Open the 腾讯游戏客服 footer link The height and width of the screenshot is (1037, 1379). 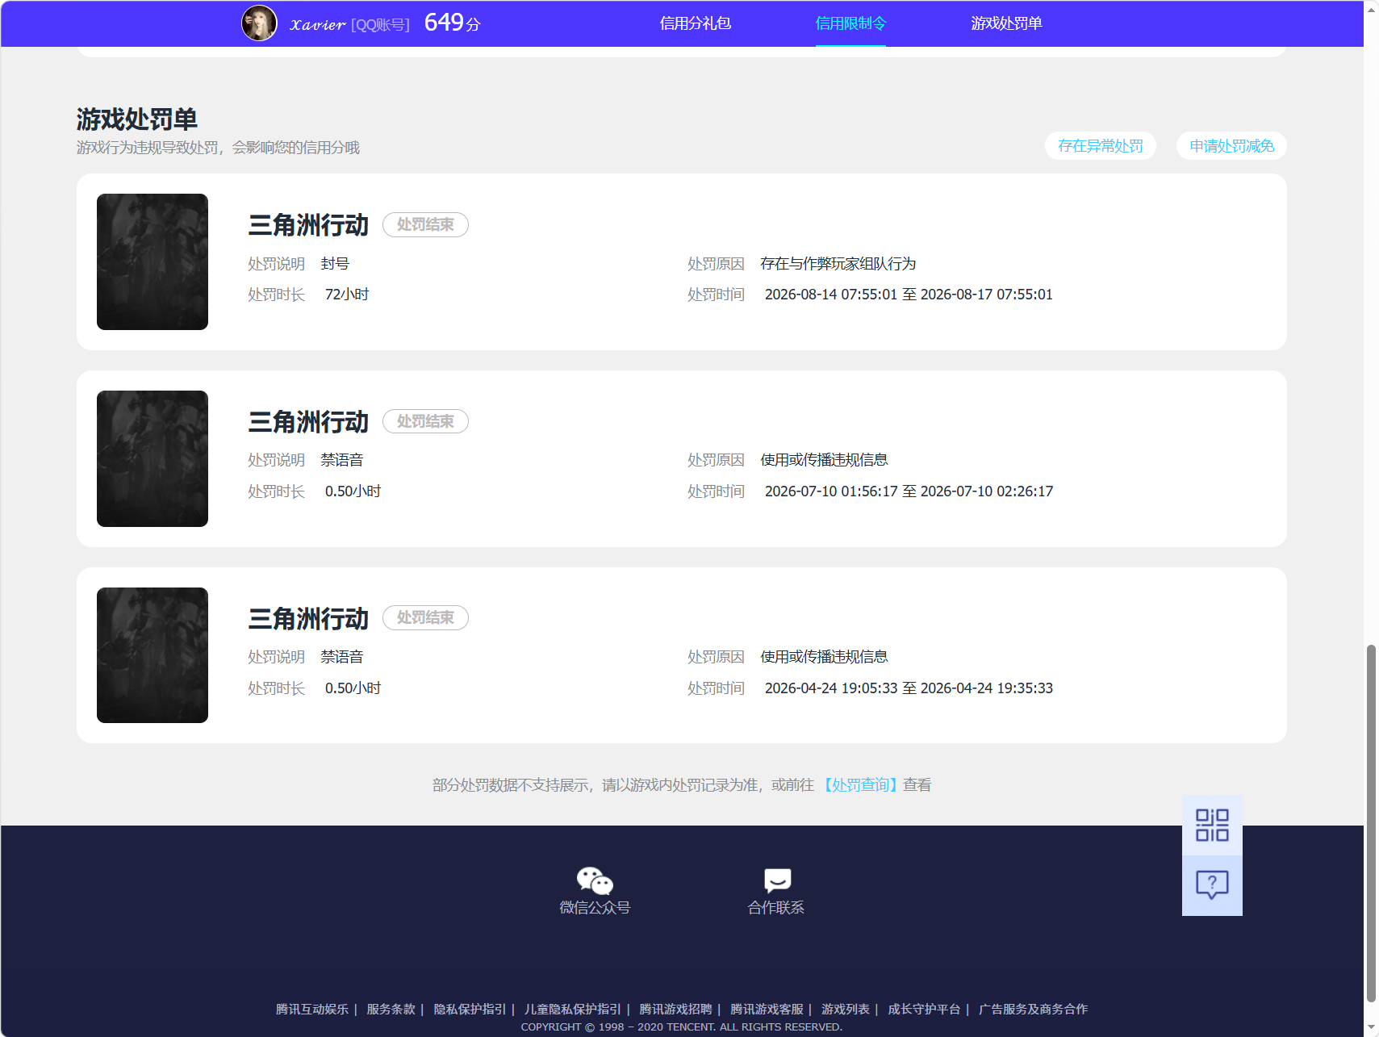767,1010
